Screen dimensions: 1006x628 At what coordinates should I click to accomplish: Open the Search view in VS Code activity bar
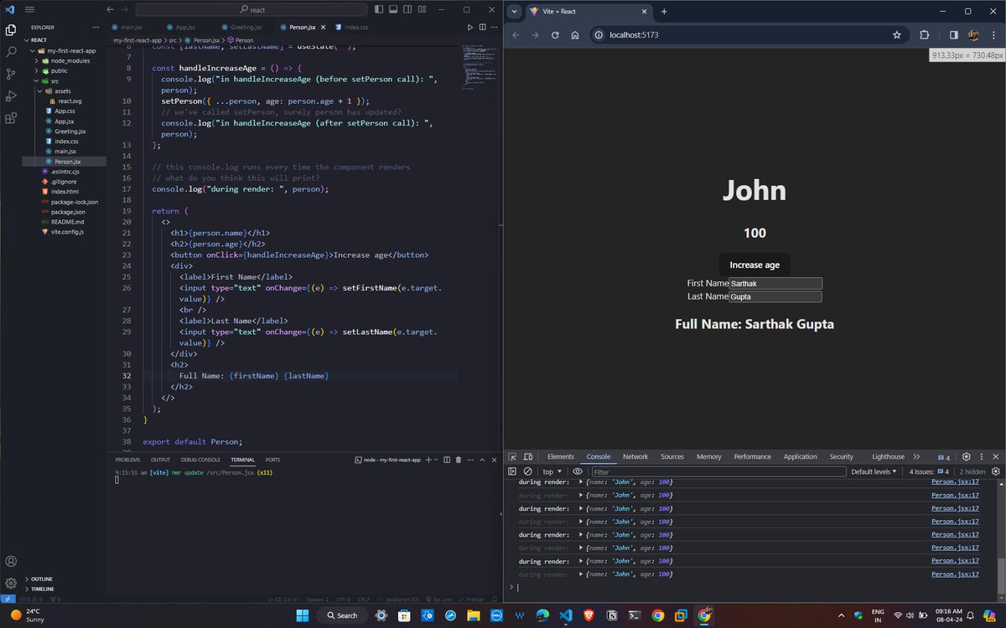(11, 52)
